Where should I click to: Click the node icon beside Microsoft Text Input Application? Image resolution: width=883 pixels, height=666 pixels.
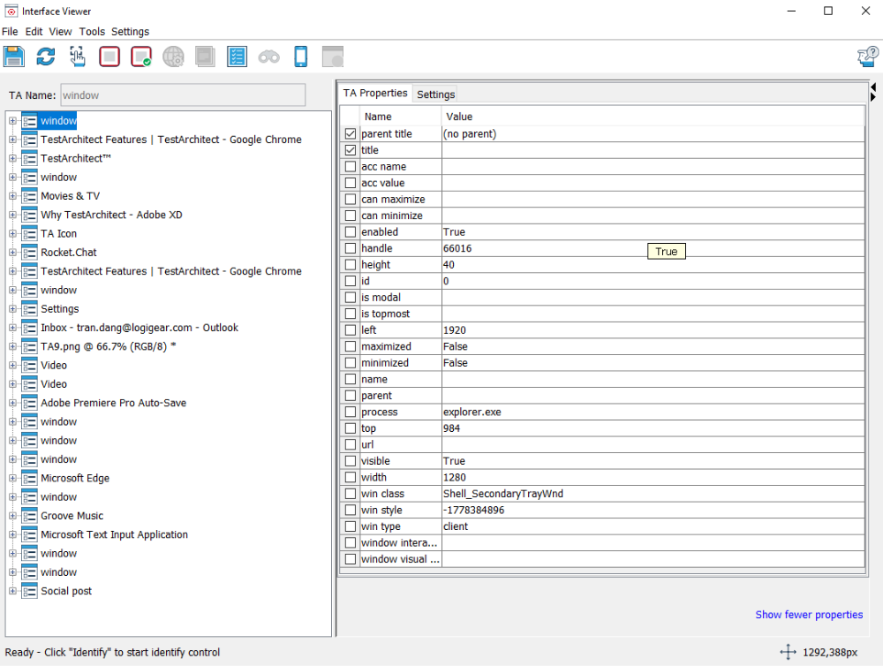click(x=29, y=534)
